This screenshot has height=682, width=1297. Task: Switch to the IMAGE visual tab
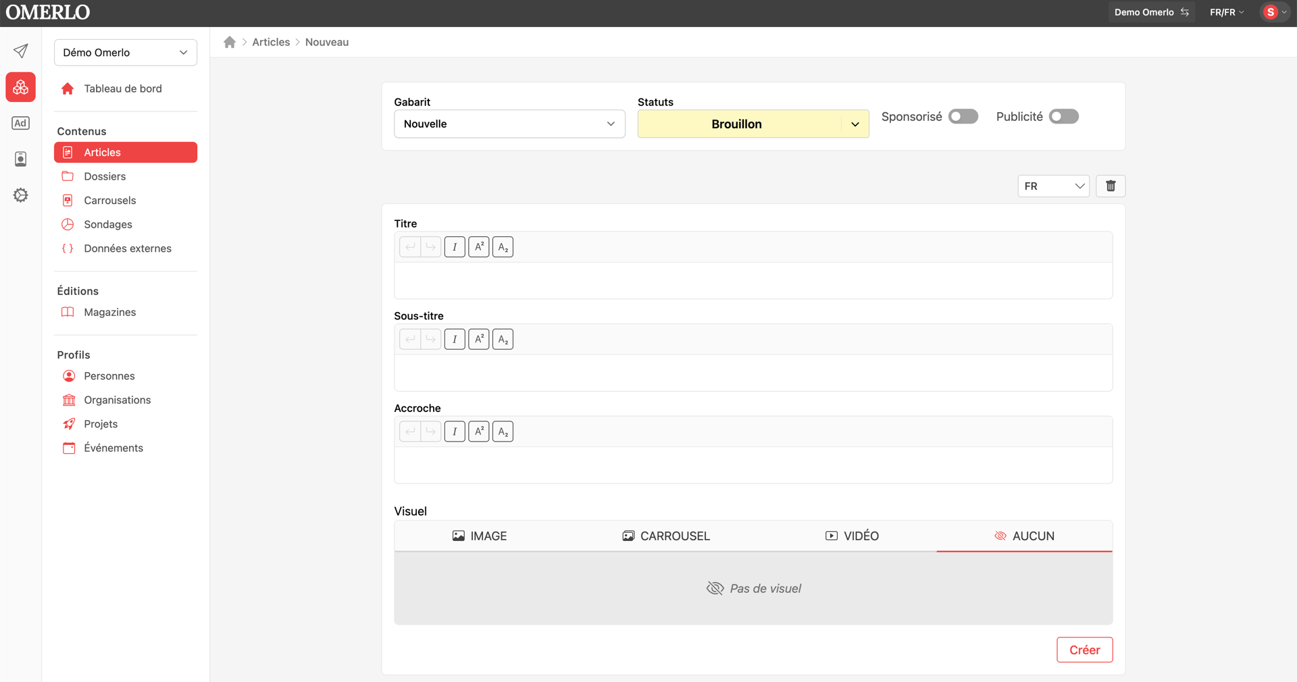click(x=480, y=536)
